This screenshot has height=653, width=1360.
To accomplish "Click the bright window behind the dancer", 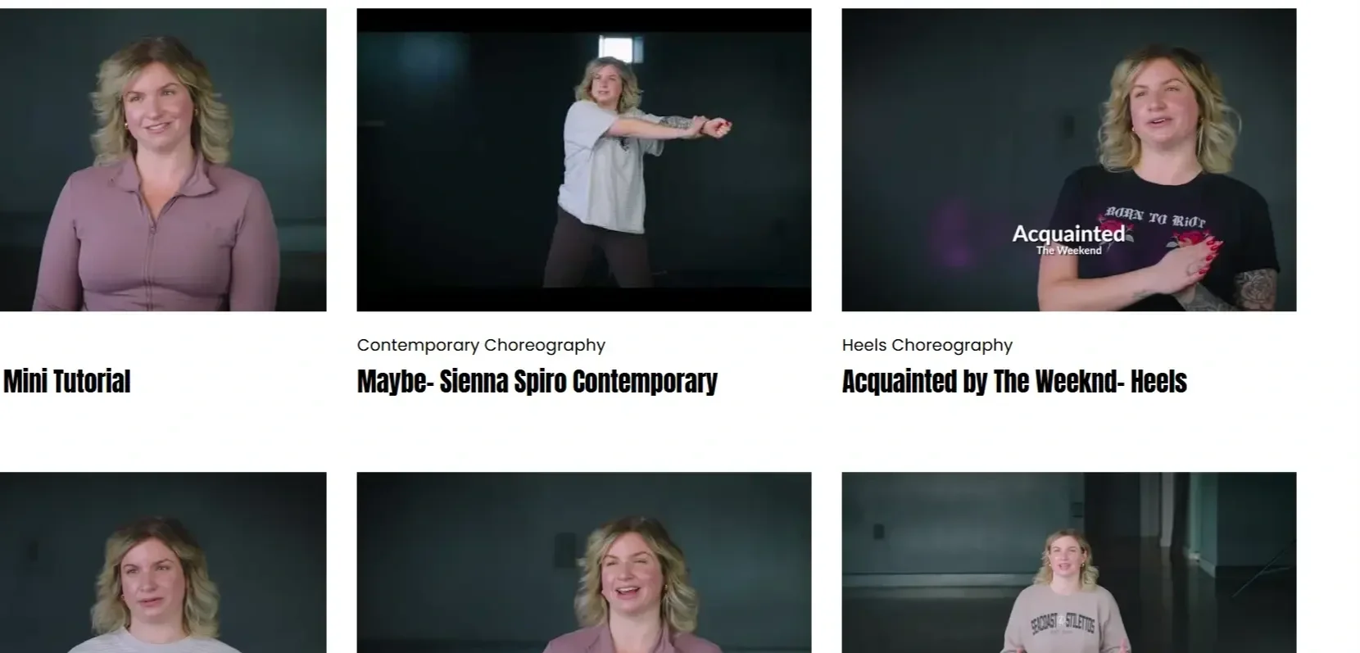I will [621, 47].
